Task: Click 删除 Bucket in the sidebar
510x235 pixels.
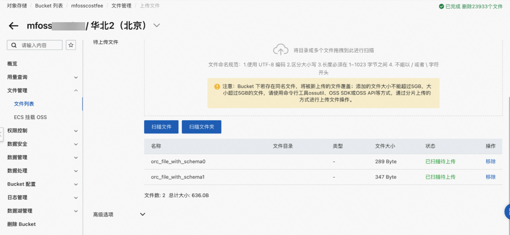Action: pyautogui.click(x=20, y=224)
